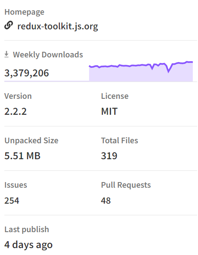Click the chain link icon beside homepage

pyautogui.click(x=9, y=25)
